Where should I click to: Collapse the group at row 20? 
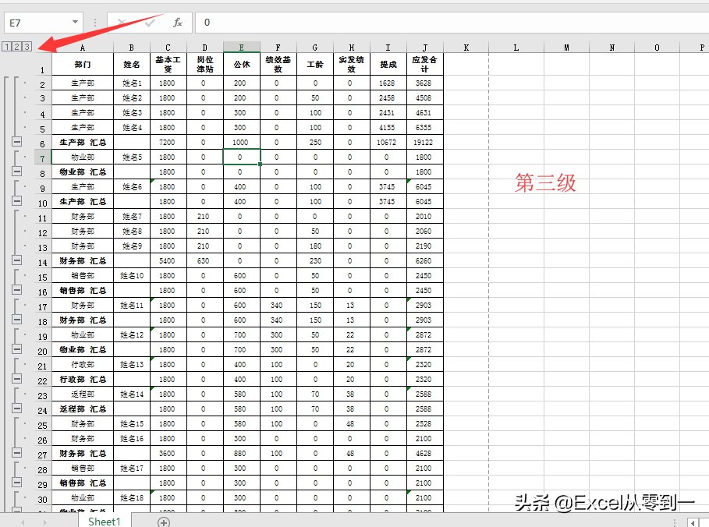click(x=16, y=349)
